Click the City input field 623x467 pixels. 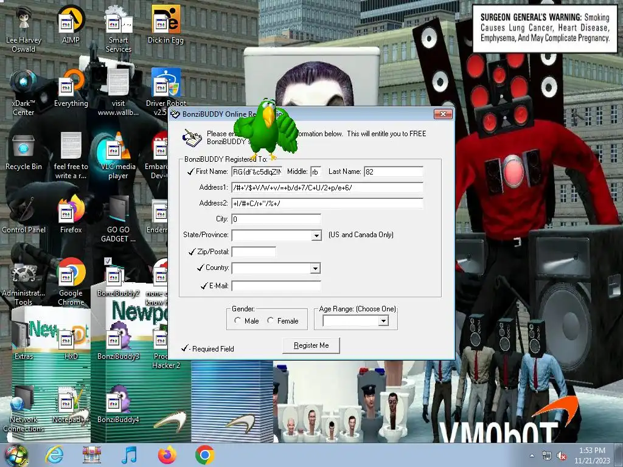276,219
